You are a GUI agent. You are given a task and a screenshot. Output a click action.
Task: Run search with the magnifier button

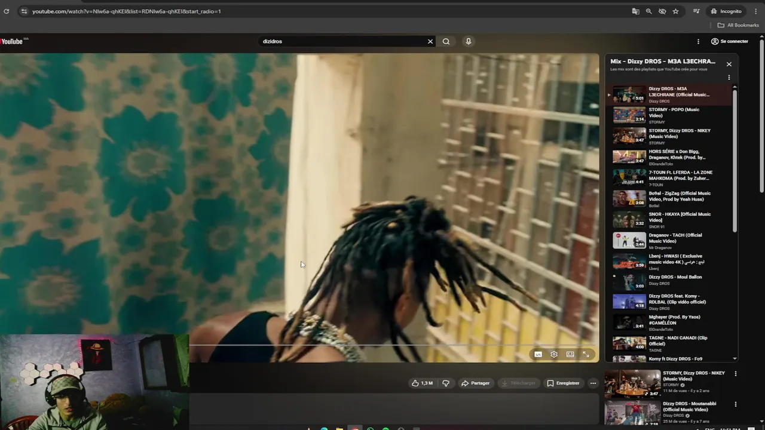click(x=446, y=41)
